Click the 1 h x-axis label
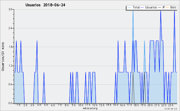 (x=19, y=105)
